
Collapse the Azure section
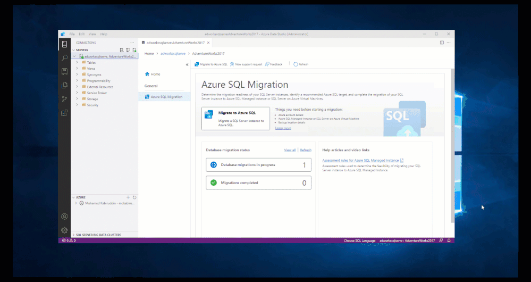pos(73,197)
